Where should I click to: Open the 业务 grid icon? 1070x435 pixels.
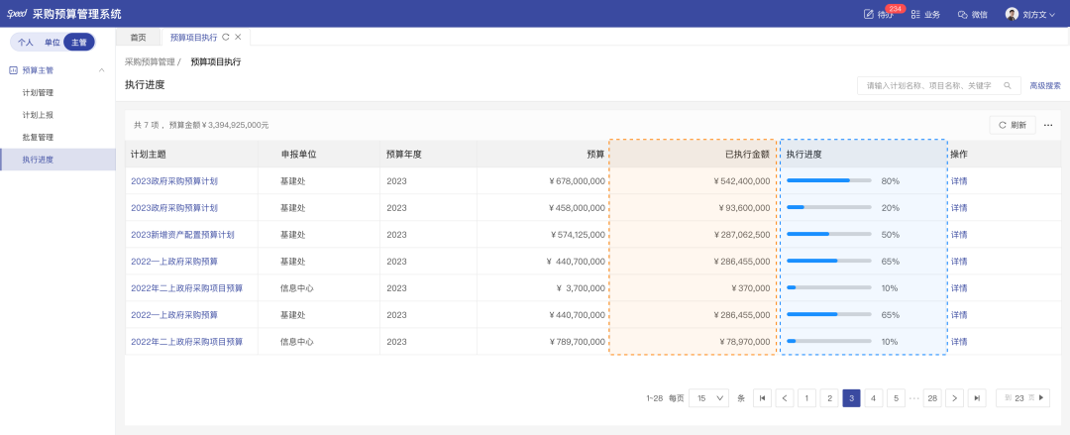[x=915, y=14]
